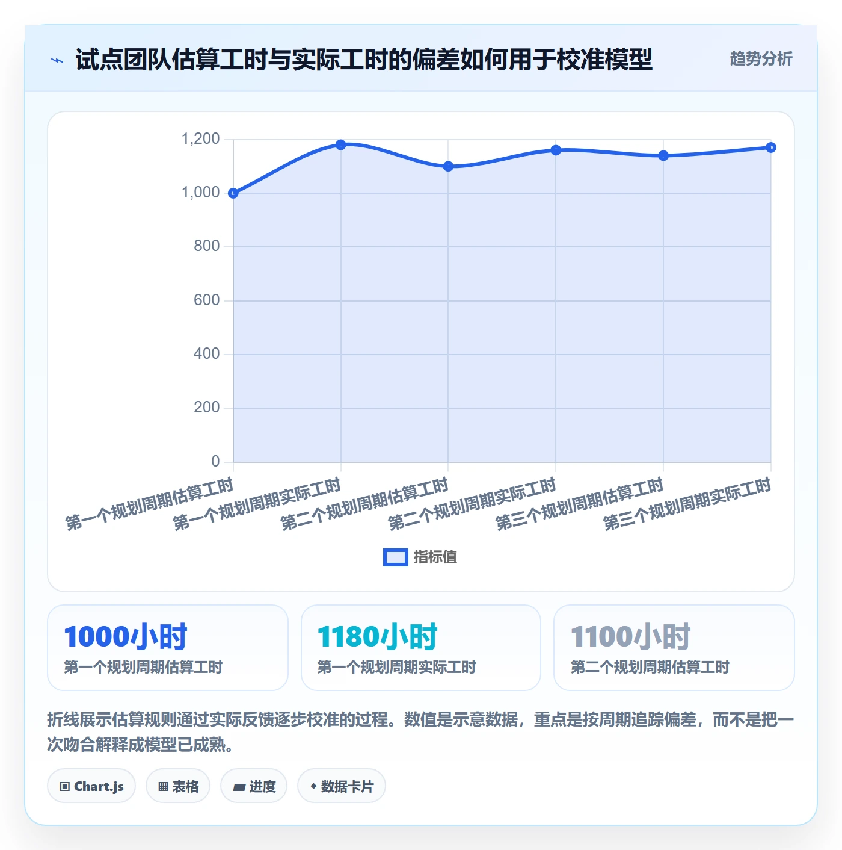Click the slanted x-axis label 第三个规划周期实际工时
The width and height of the screenshot is (842, 850).
point(687,504)
